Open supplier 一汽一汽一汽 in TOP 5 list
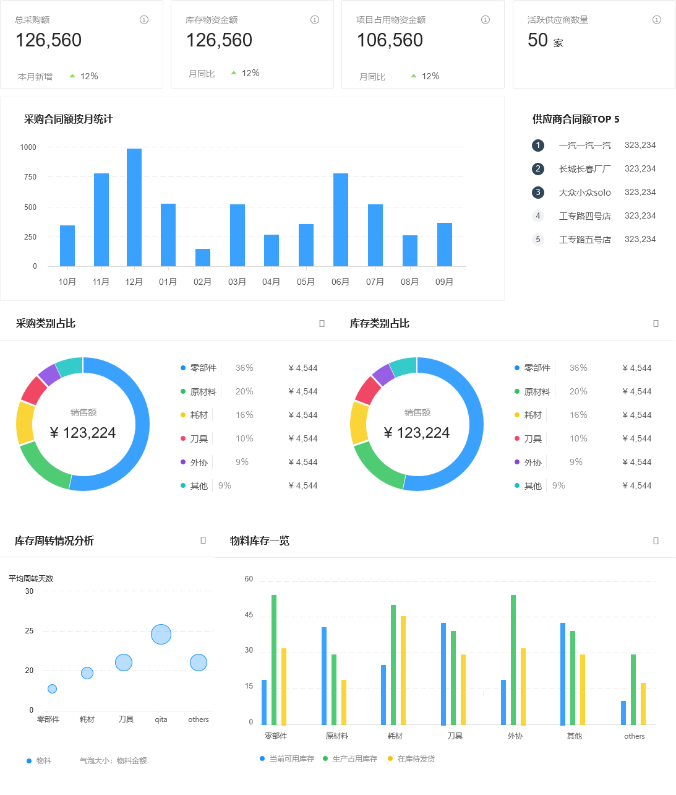This screenshot has width=676, height=795. (x=585, y=146)
